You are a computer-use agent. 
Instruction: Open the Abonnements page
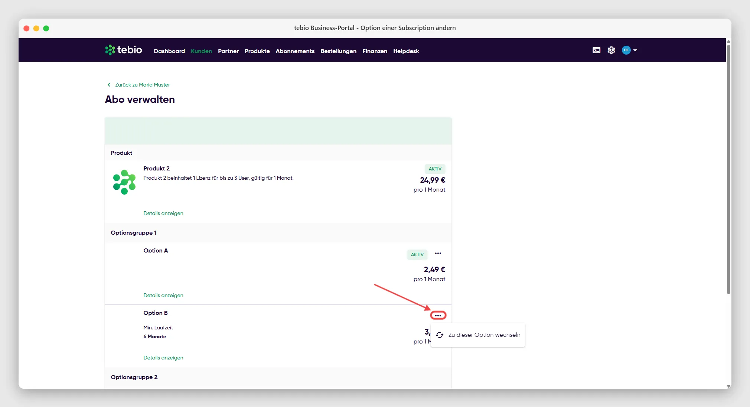tap(295, 51)
